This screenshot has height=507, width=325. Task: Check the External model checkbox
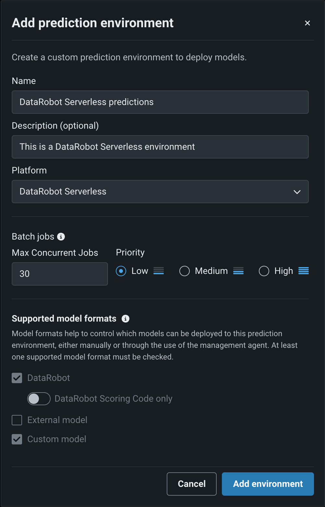tap(17, 420)
